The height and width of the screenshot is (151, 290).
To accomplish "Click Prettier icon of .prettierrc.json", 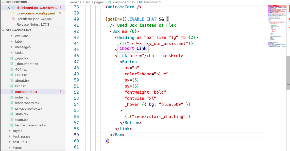I will 13,19.
